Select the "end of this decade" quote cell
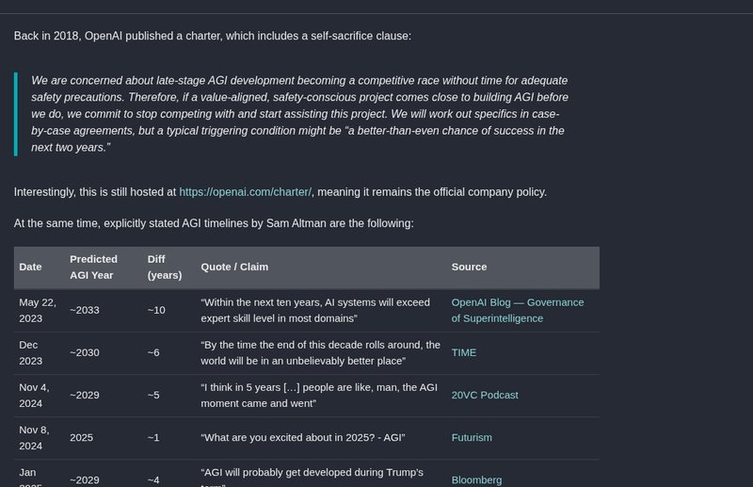The image size is (753, 487). 320,352
